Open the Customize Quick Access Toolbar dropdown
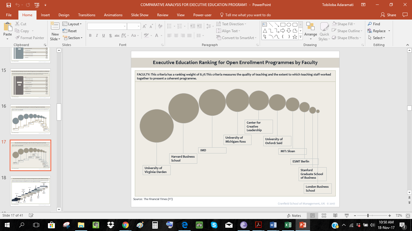412x231 pixels. pyautogui.click(x=45, y=5)
